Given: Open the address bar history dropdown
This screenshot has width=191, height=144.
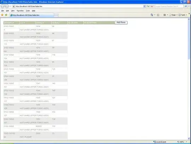Looking at the screenshot, I should point(144,6).
